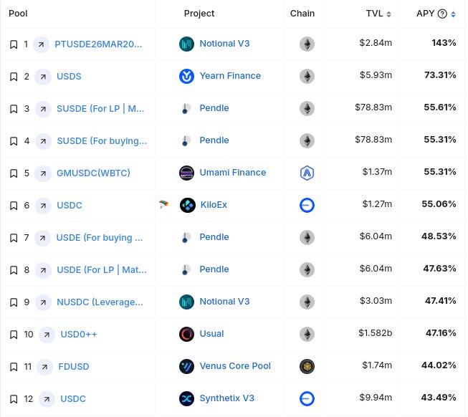Open the KiloEx project link

(214, 205)
